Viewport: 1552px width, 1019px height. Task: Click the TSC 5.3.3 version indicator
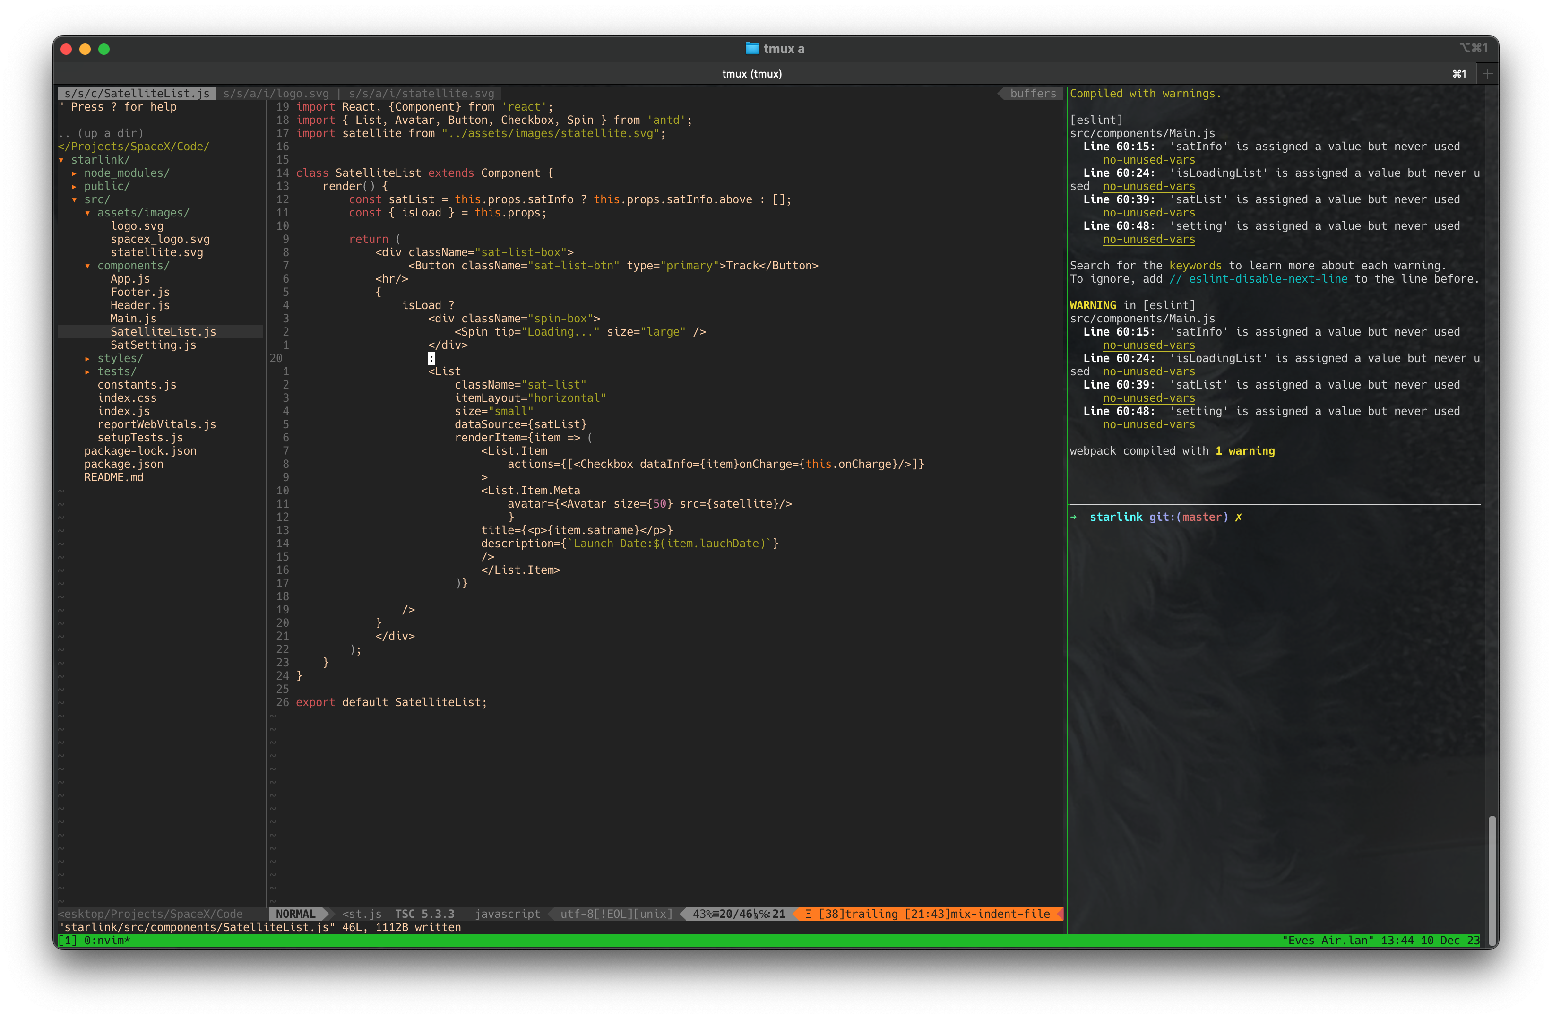click(423, 914)
